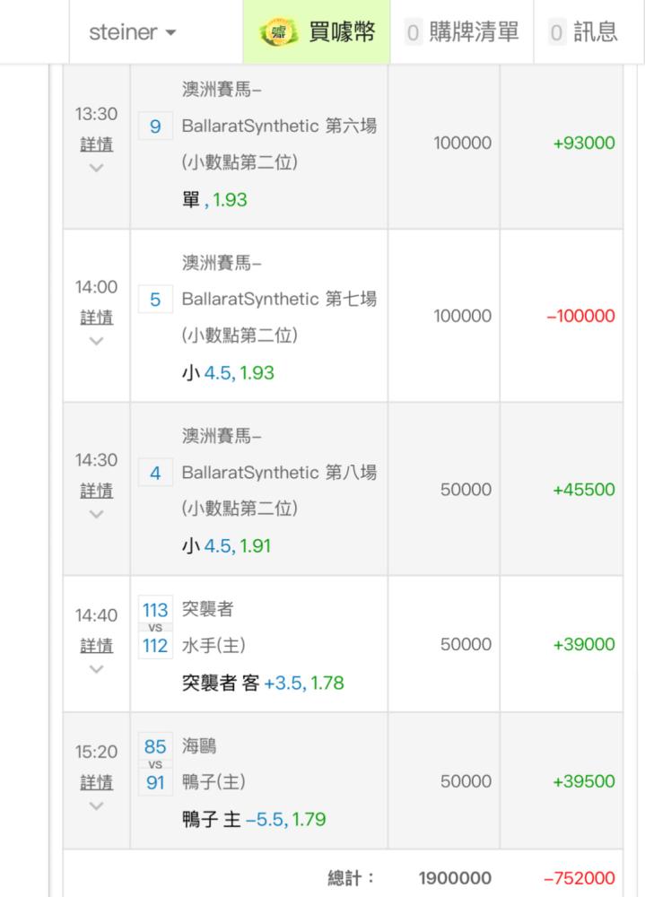Expand chevron under 14:30 details
Screen dimensions: 645x897
(x=96, y=515)
